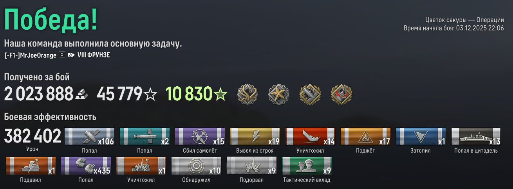Click the flooding ribbon labeled Затопил
This screenshot has width=513, height=189.
421,136
